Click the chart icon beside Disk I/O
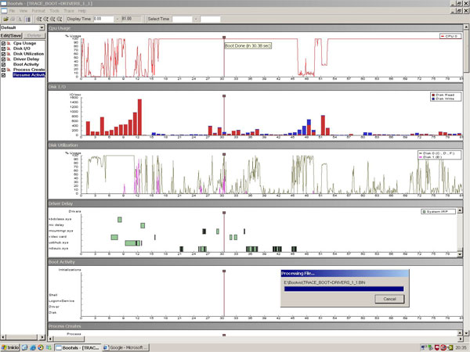The image size is (470, 352). [9, 47]
